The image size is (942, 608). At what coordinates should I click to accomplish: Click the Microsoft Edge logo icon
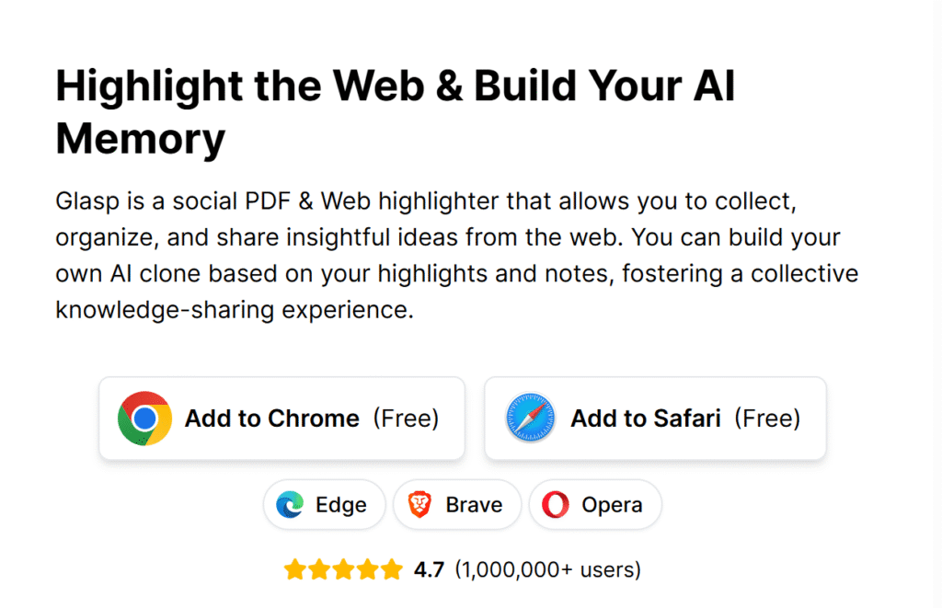click(293, 505)
